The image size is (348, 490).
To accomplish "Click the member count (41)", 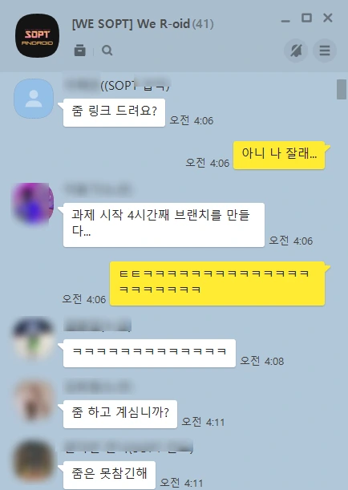I will click(203, 24).
